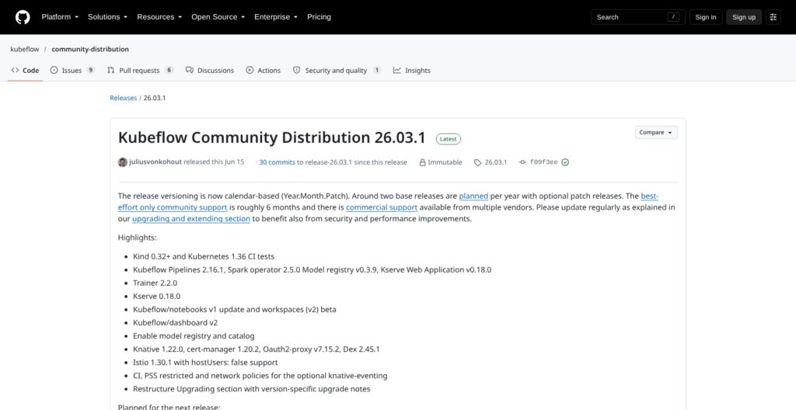Switch to the Insights tab
The image size is (796, 410).
tap(412, 71)
